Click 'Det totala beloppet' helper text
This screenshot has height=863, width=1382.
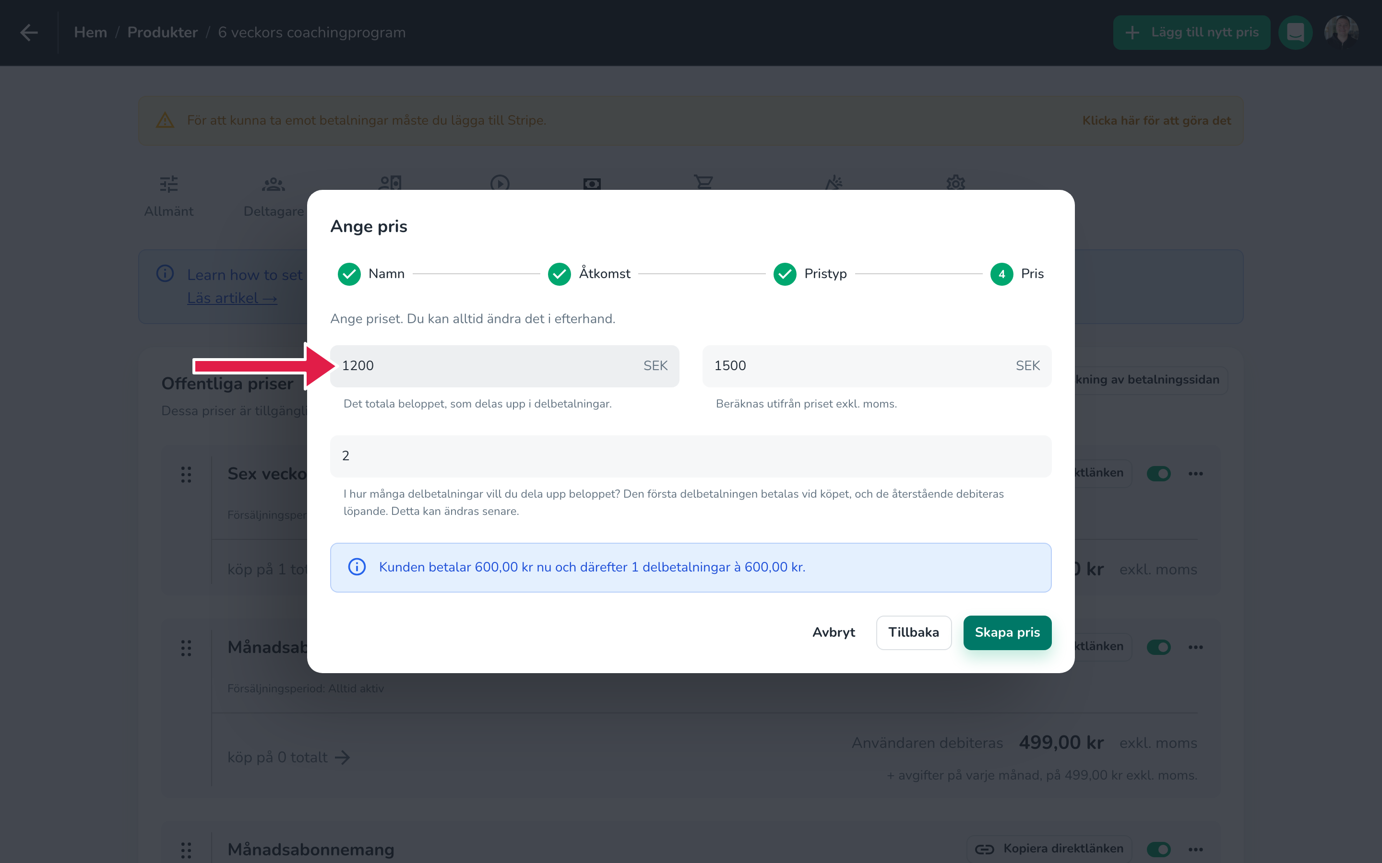click(x=477, y=404)
